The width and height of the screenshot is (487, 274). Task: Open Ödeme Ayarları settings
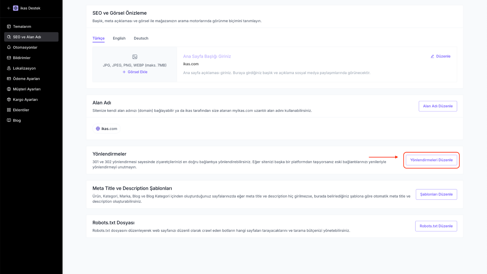click(31, 78)
